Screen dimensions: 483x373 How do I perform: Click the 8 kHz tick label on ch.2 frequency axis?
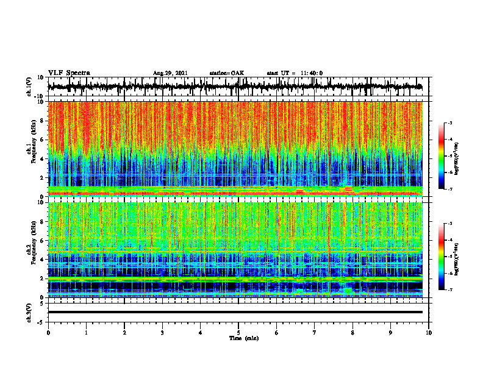click(42, 222)
